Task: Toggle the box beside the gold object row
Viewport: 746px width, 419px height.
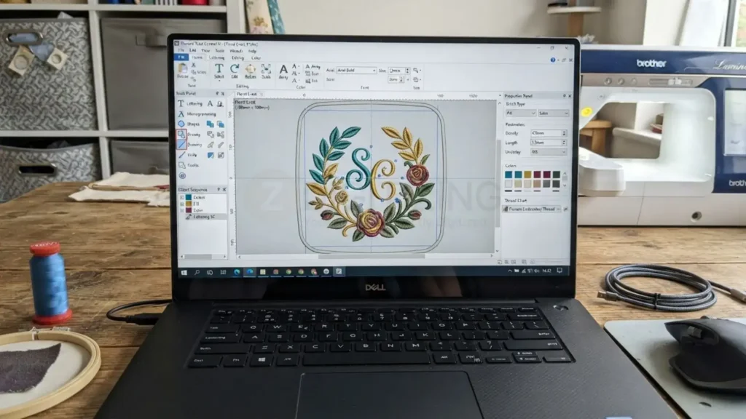Action: (182, 204)
